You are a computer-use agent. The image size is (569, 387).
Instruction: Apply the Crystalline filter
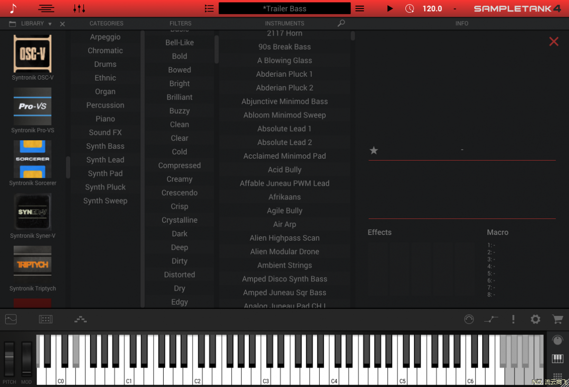coord(180,220)
